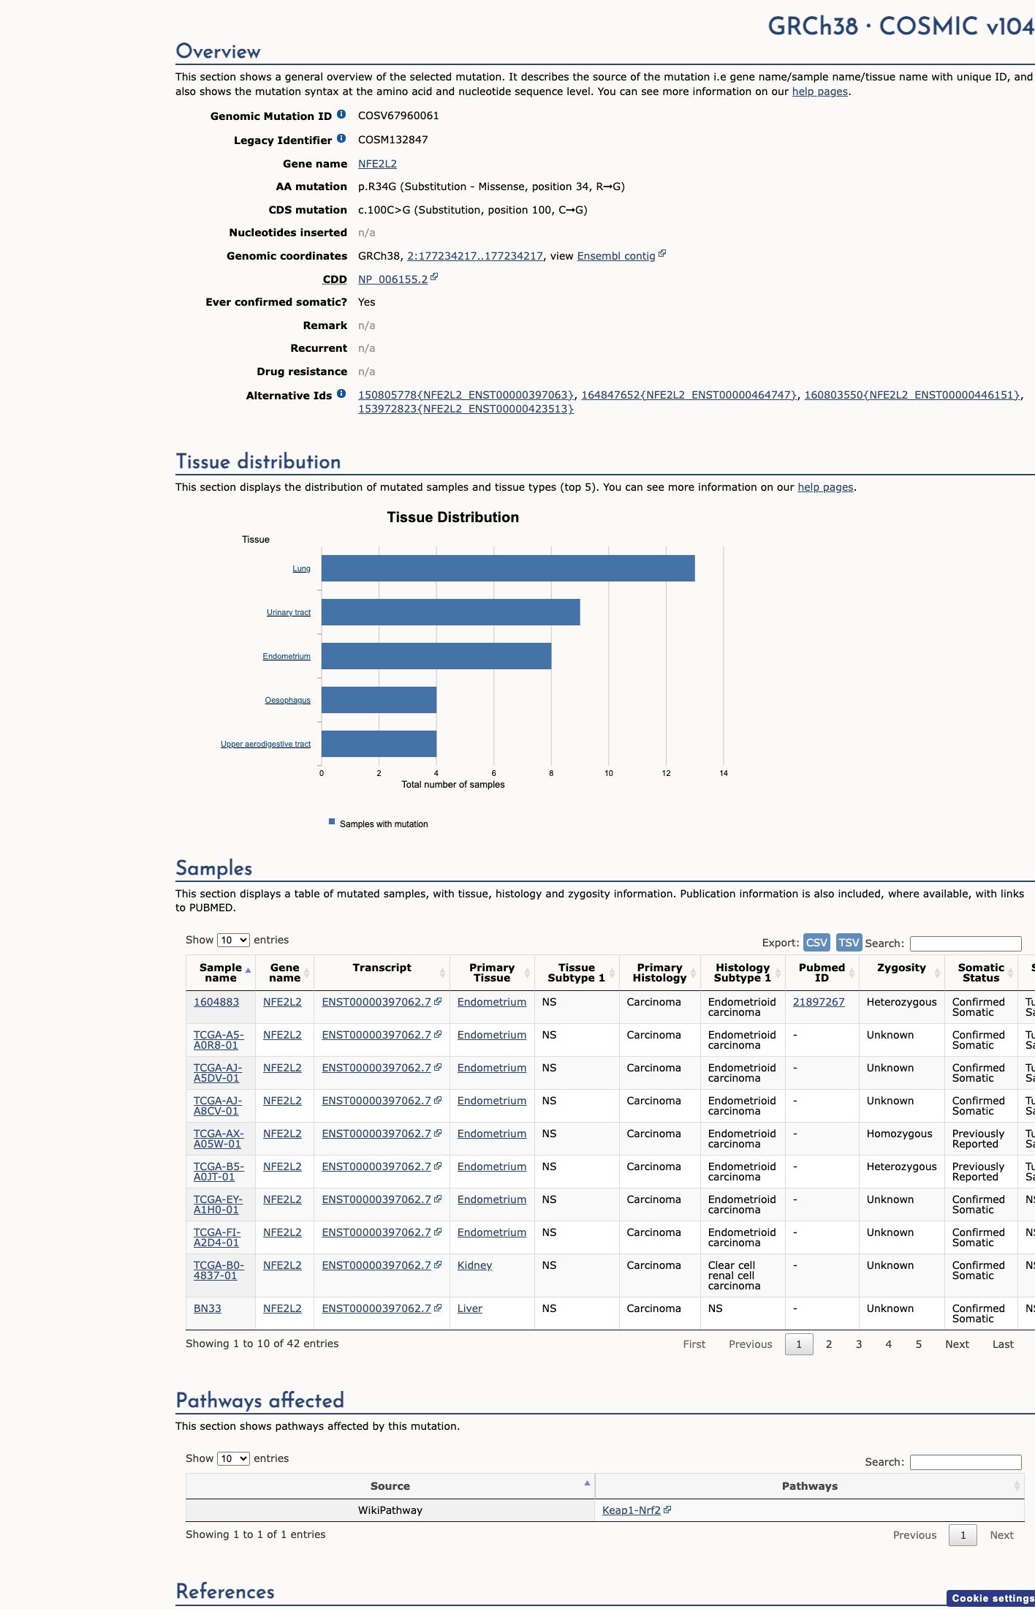This screenshot has width=1035, height=1609.
Task: Toggle the Samples with mutation legend square
Action: click(332, 821)
